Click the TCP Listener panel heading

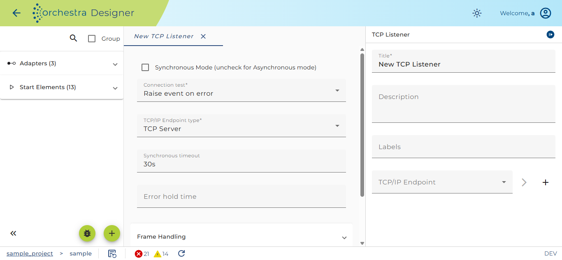click(391, 35)
